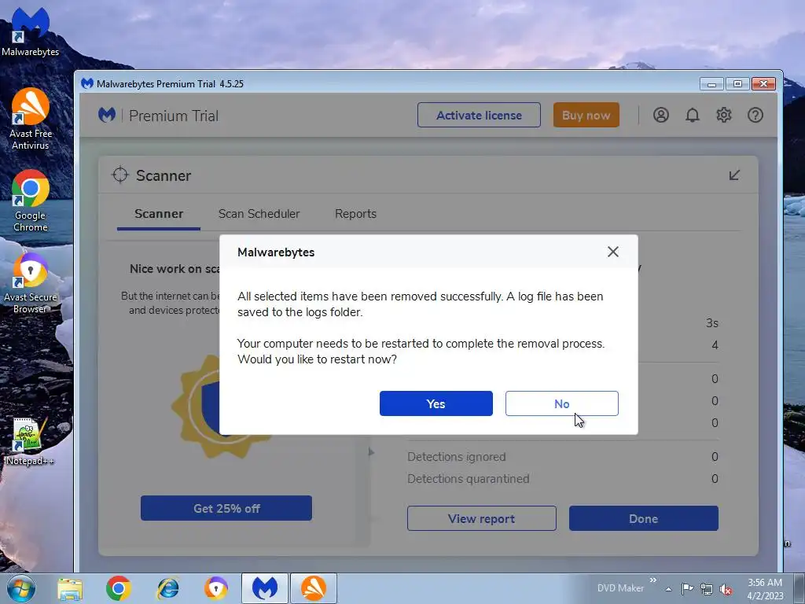Viewport: 805px width, 604px height.
Task: Click the Show desktop strip on taskbar
Action: pyautogui.click(x=799, y=588)
